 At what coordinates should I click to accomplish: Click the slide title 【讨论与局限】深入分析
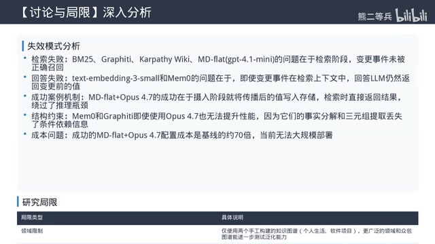pyautogui.click(x=86, y=12)
